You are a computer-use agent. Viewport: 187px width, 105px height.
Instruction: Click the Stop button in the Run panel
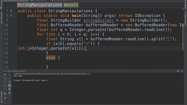tap(5, 78)
